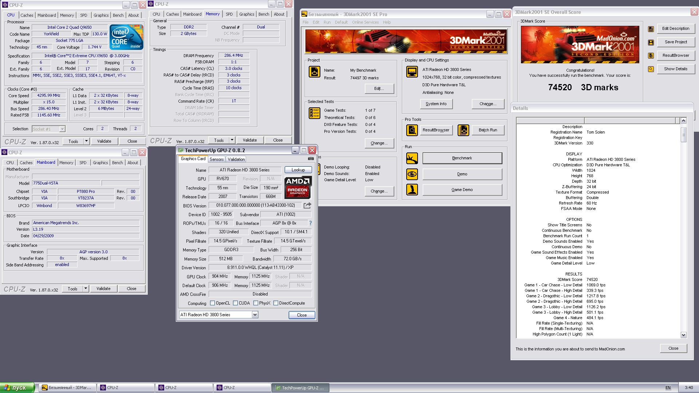Click the Bus Interface question mark
This screenshot has height=393, width=699.
click(x=311, y=223)
